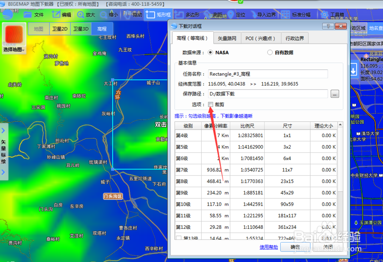Select the 多边形 polygon tool
The height and width of the screenshot is (262, 383).
pos(187,15)
